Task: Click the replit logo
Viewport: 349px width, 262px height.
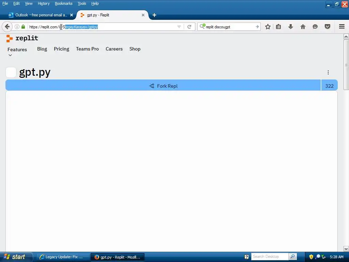Action: [22, 38]
